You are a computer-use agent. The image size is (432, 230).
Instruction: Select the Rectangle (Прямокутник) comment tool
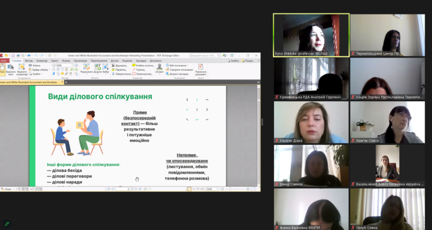pos(142,74)
